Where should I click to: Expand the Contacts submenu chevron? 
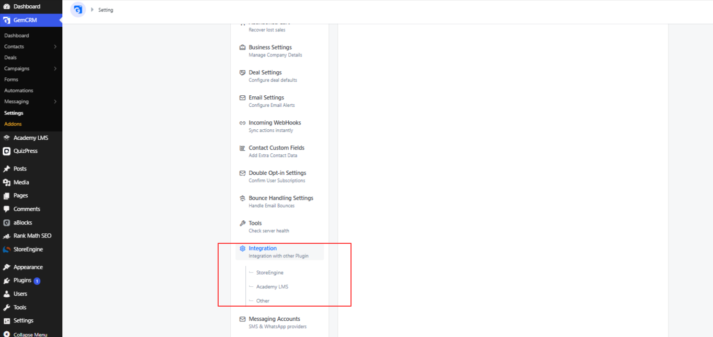[55, 47]
